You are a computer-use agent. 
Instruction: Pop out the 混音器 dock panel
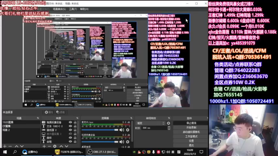pyautogui.click(x=131, y=118)
